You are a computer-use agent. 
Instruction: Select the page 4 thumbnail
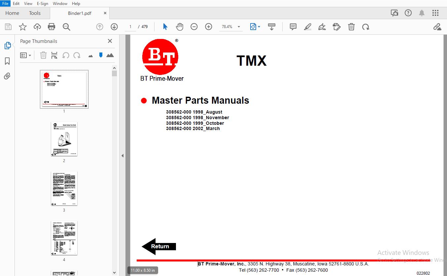point(64,238)
